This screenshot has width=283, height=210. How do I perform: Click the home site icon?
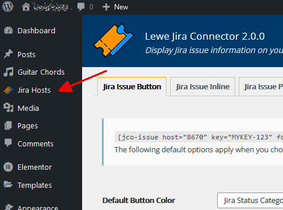pos(26,7)
